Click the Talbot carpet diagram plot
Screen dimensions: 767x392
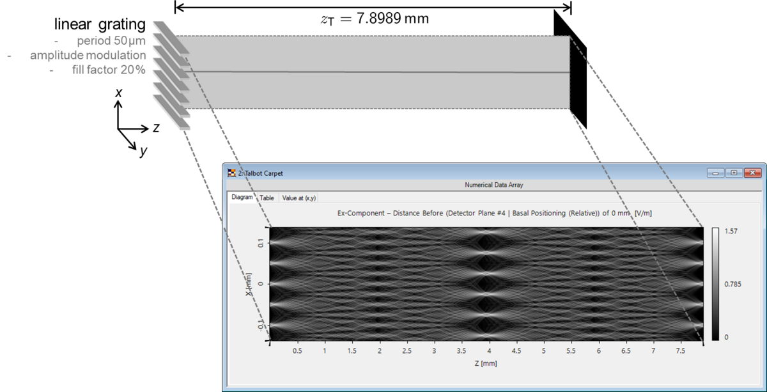[486, 285]
